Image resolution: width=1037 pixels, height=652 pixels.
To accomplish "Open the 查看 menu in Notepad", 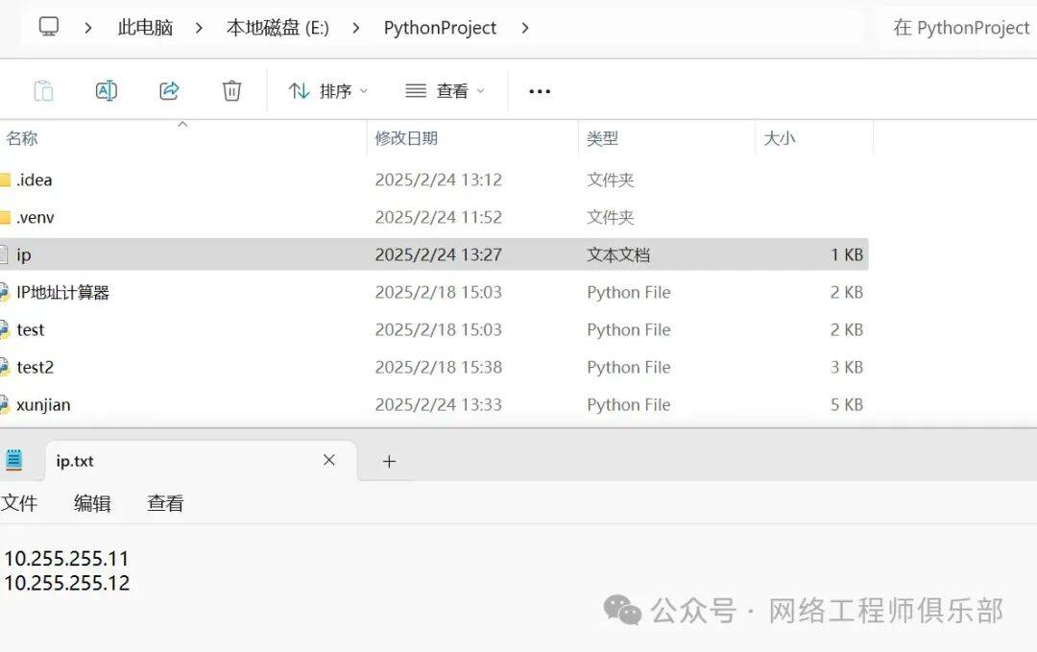I will [165, 503].
